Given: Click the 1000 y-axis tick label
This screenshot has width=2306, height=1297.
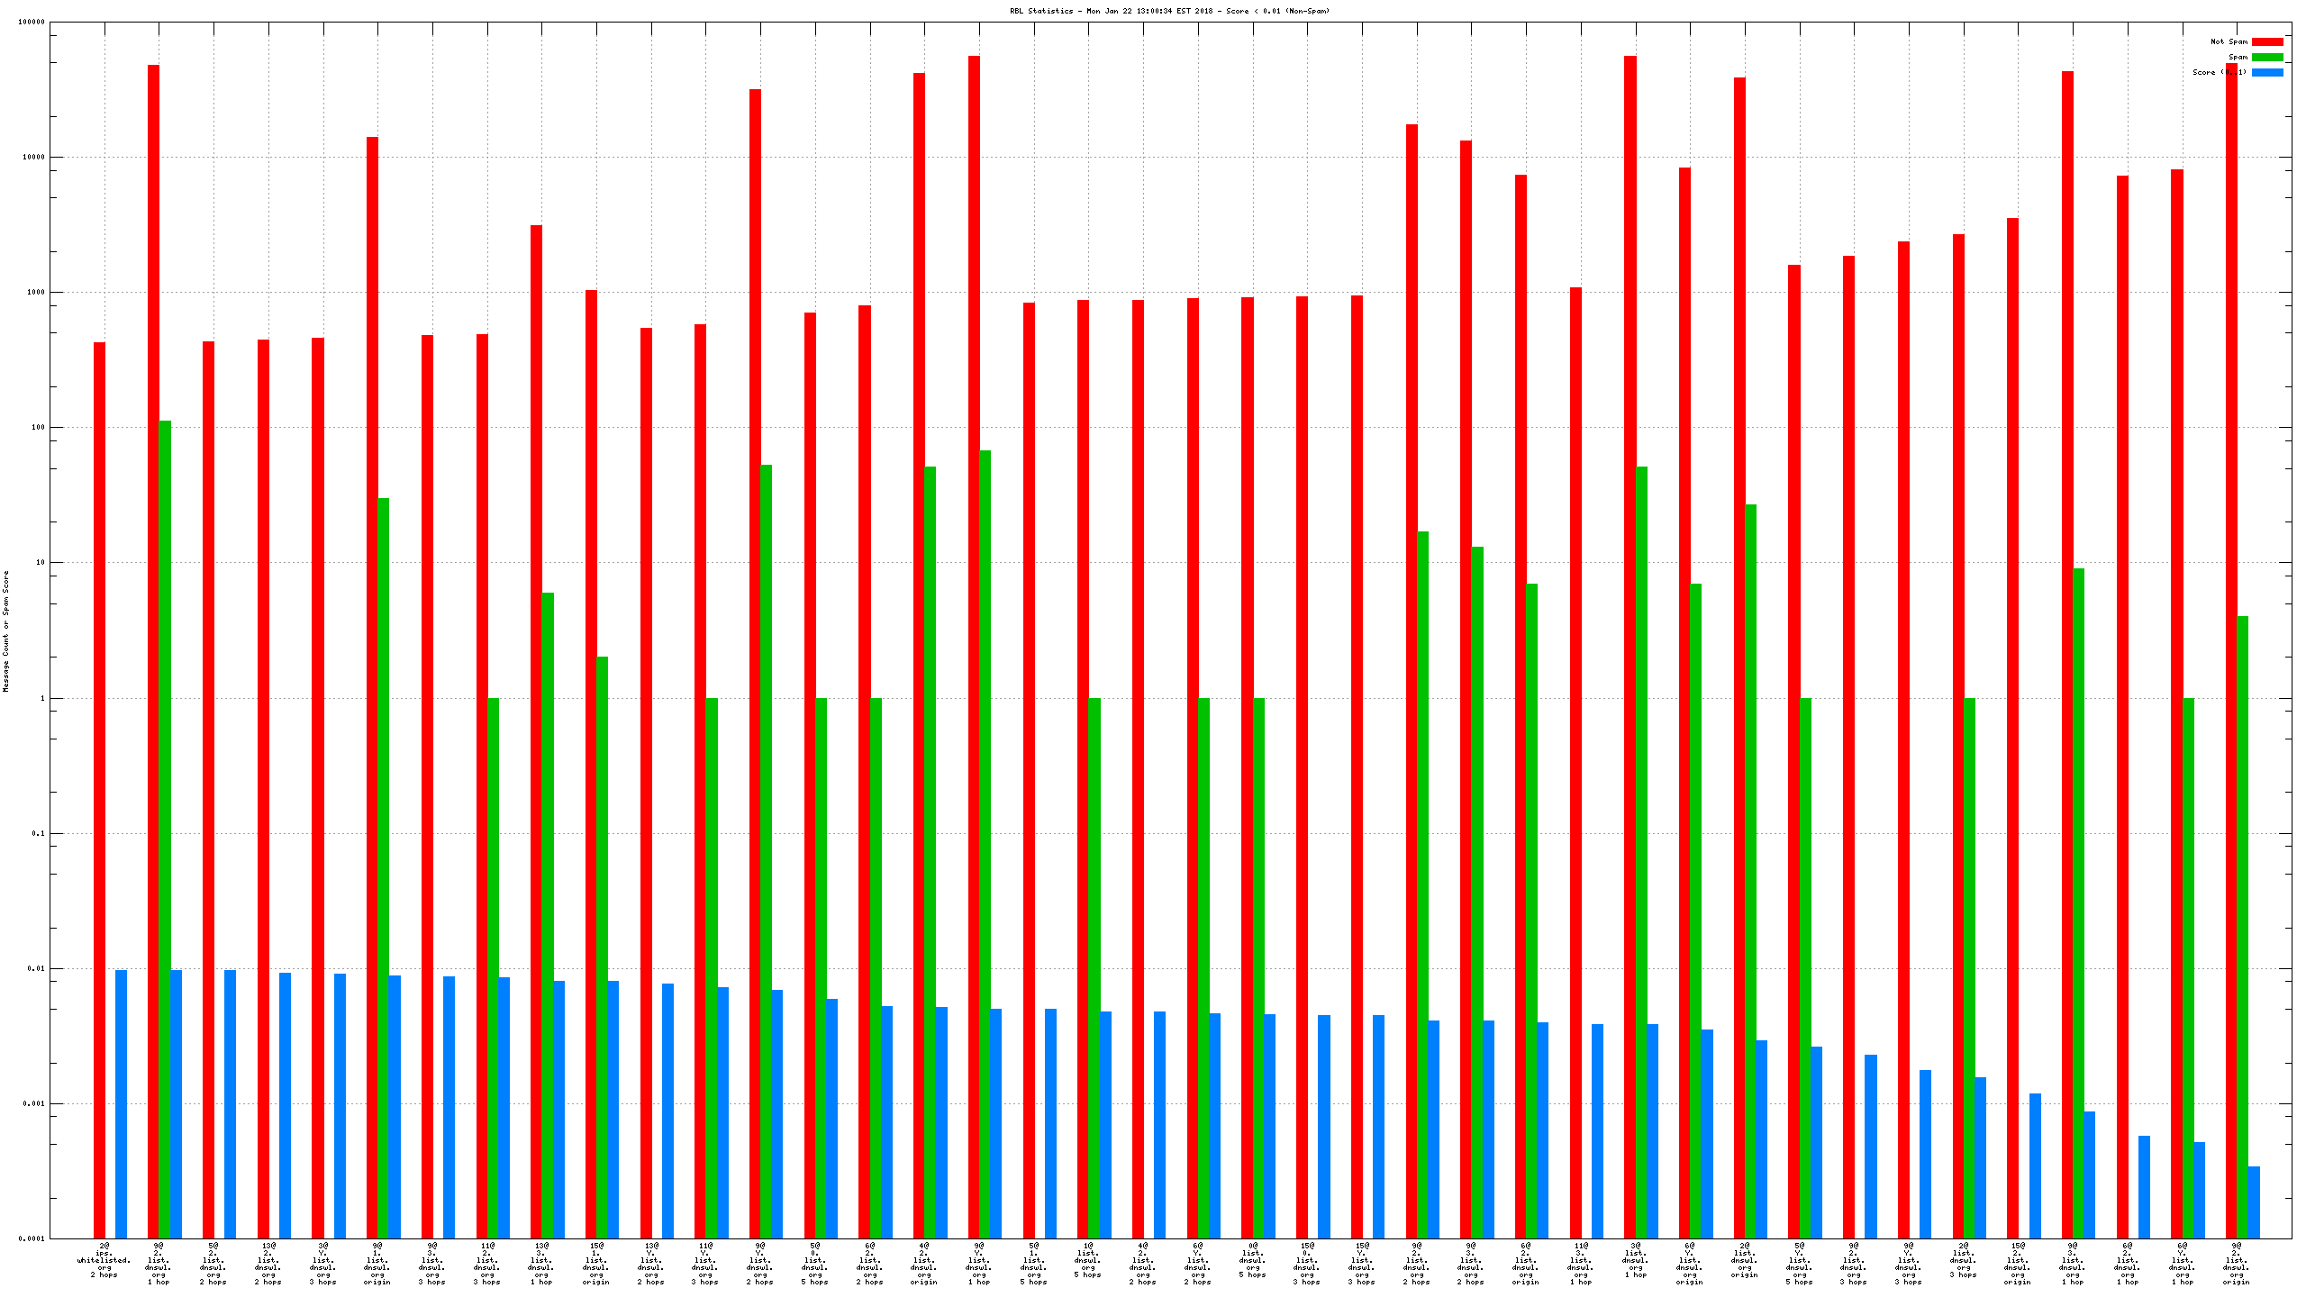Looking at the screenshot, I should tap(34, 293).
